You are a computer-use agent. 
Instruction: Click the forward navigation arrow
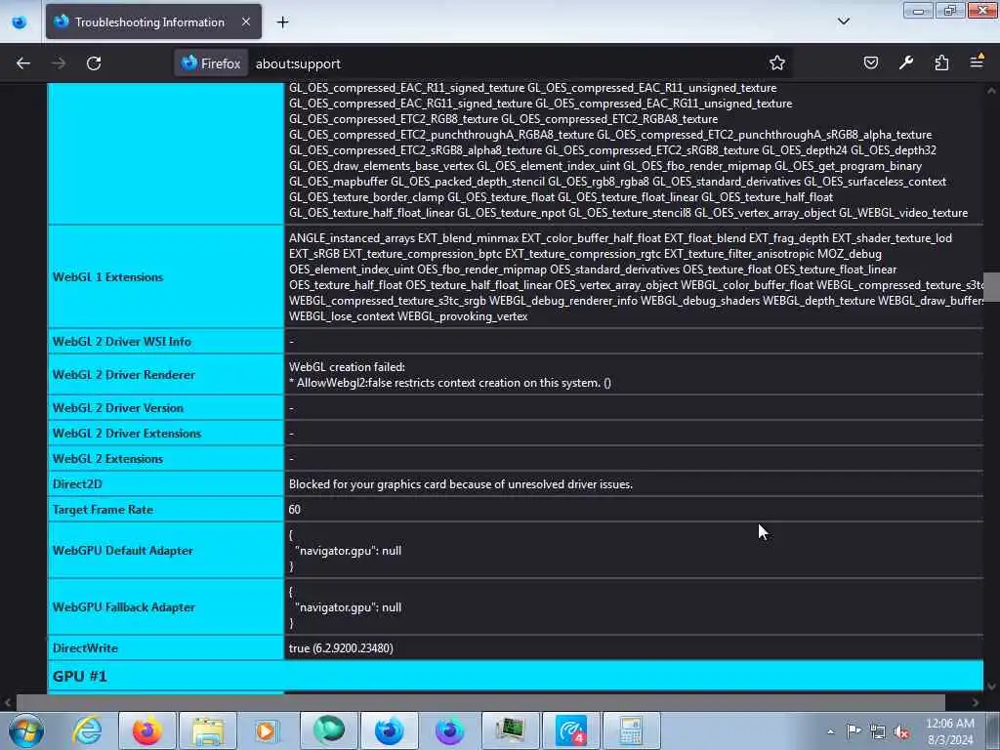[59, 63]
